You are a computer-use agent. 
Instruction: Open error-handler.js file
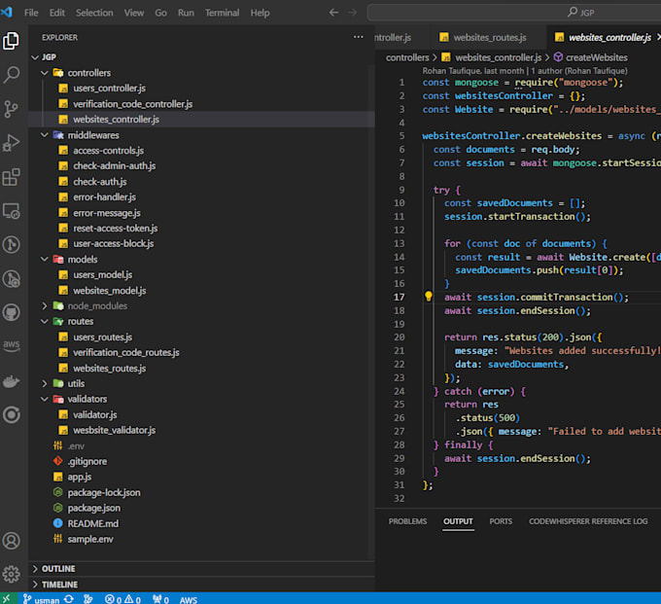pos(105,197)
